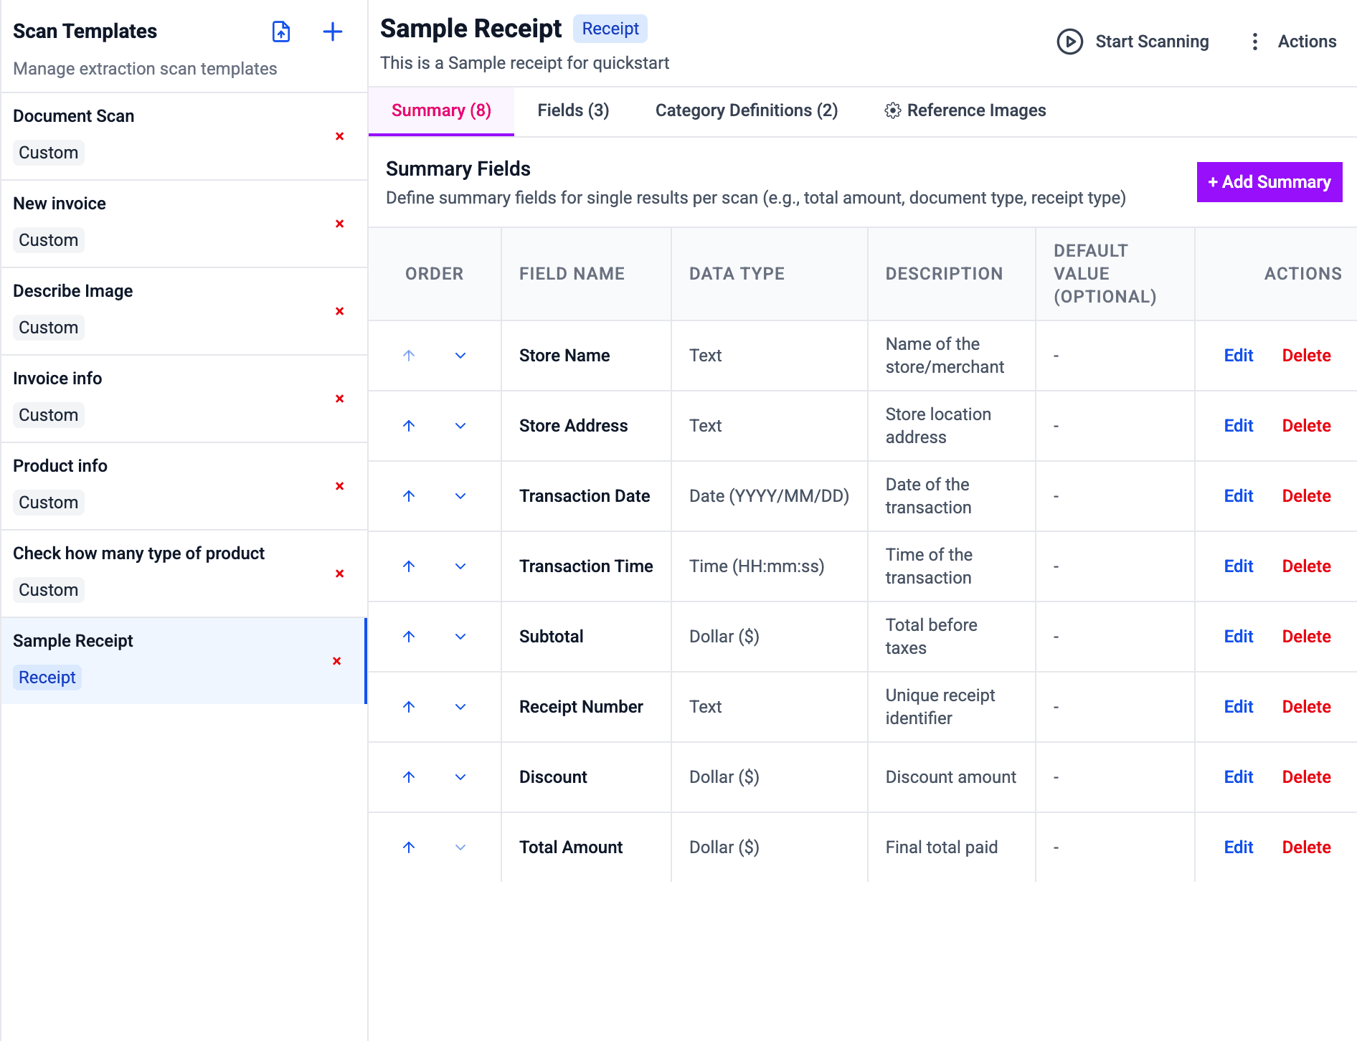Screen dimensions: 1357x1041
Task: Click the + Add Summary button
Action: pos(1269,182)
